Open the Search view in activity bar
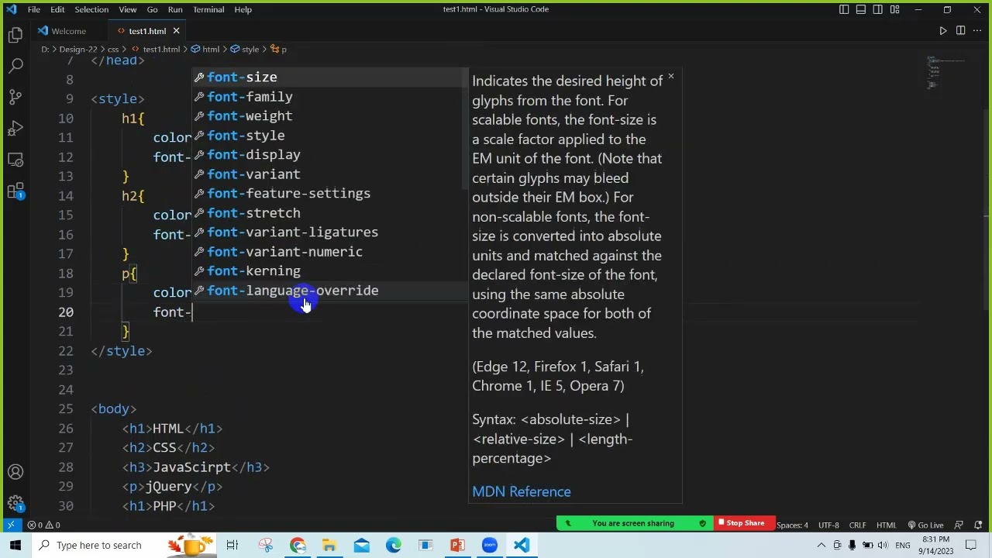Screen dimensions: 992x558 tap(15, 66)
